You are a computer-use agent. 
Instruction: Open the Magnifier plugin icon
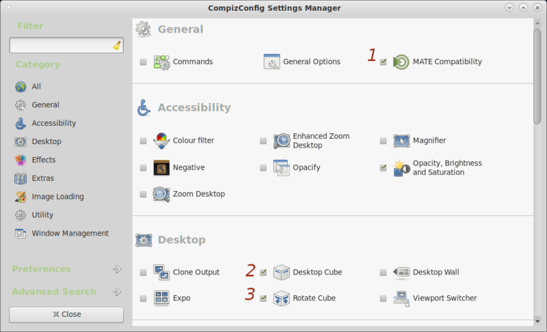[401, 141]
